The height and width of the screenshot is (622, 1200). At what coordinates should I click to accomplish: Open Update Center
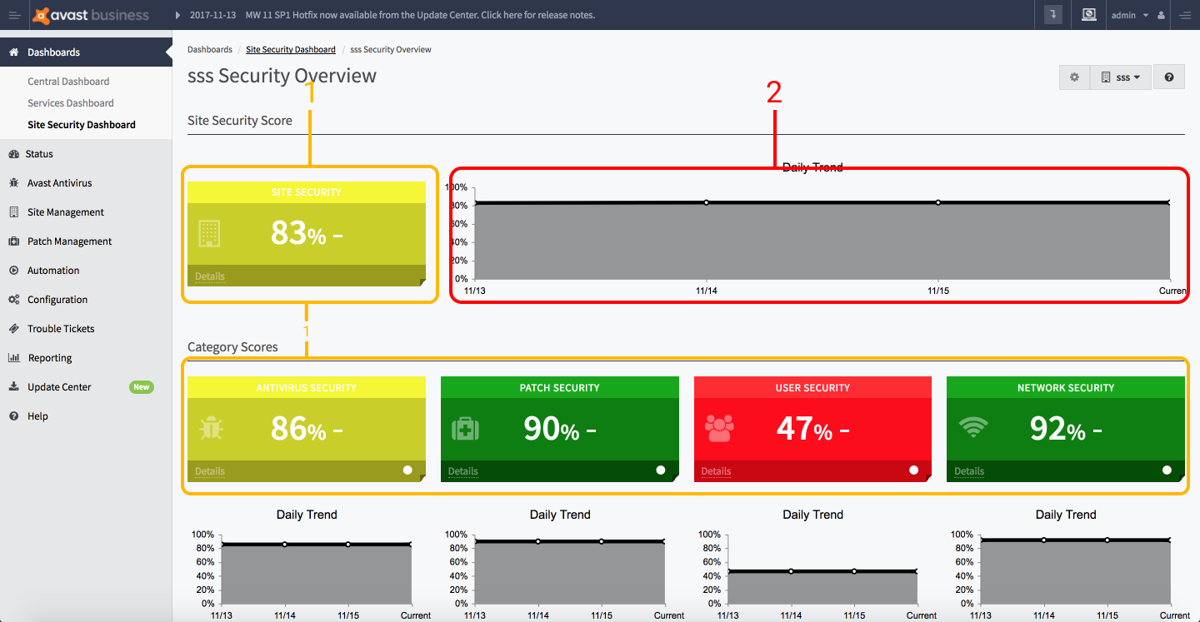[x=86, y=387]
